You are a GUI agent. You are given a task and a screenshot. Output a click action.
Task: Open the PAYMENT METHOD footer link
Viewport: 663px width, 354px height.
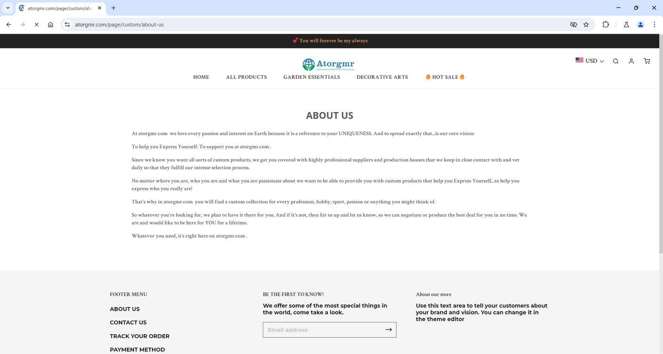point(137,350)
